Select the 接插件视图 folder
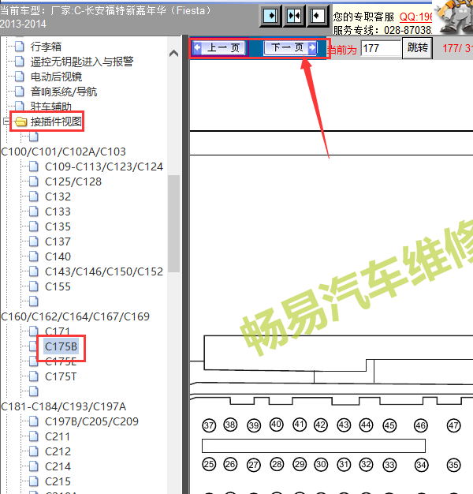Image resolution: width=473 pixels, height=494 pixels. coord(56,122)
